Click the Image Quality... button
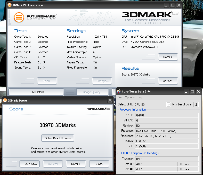Screen dimensions: 203x175 [x=93, y=92]
